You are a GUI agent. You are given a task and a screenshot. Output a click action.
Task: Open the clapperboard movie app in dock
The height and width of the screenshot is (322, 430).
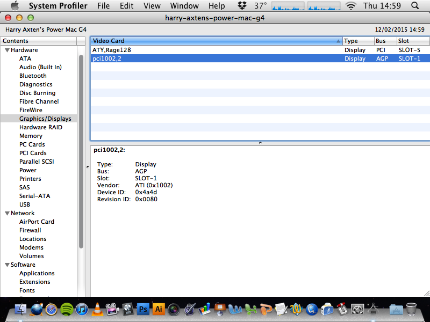[112, 310]
